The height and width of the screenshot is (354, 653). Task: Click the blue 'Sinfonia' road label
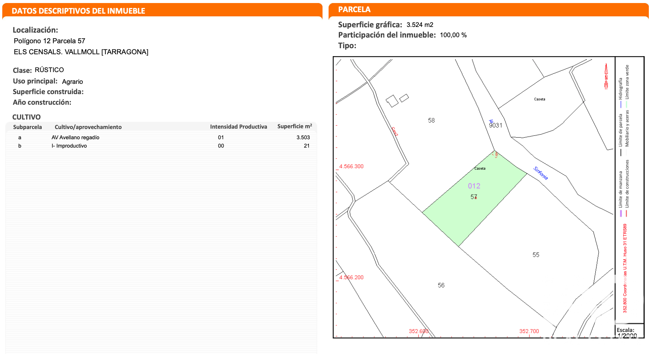(541, 173)
